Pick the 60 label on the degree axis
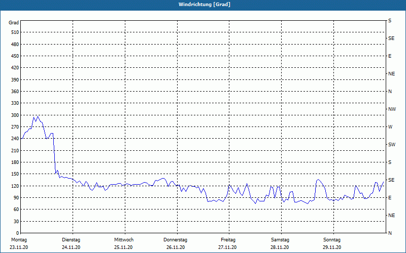Screen dimensions: 406x253 16,209
